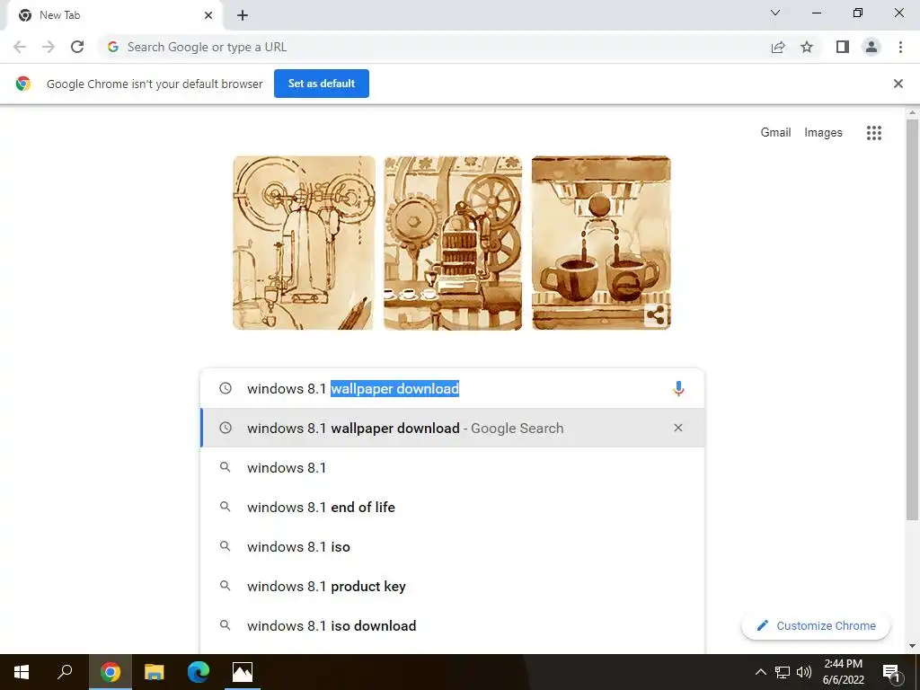The height and width of the screenshot is (690, 920).
Task: Open the profile avatar icon
Action: 871,47
